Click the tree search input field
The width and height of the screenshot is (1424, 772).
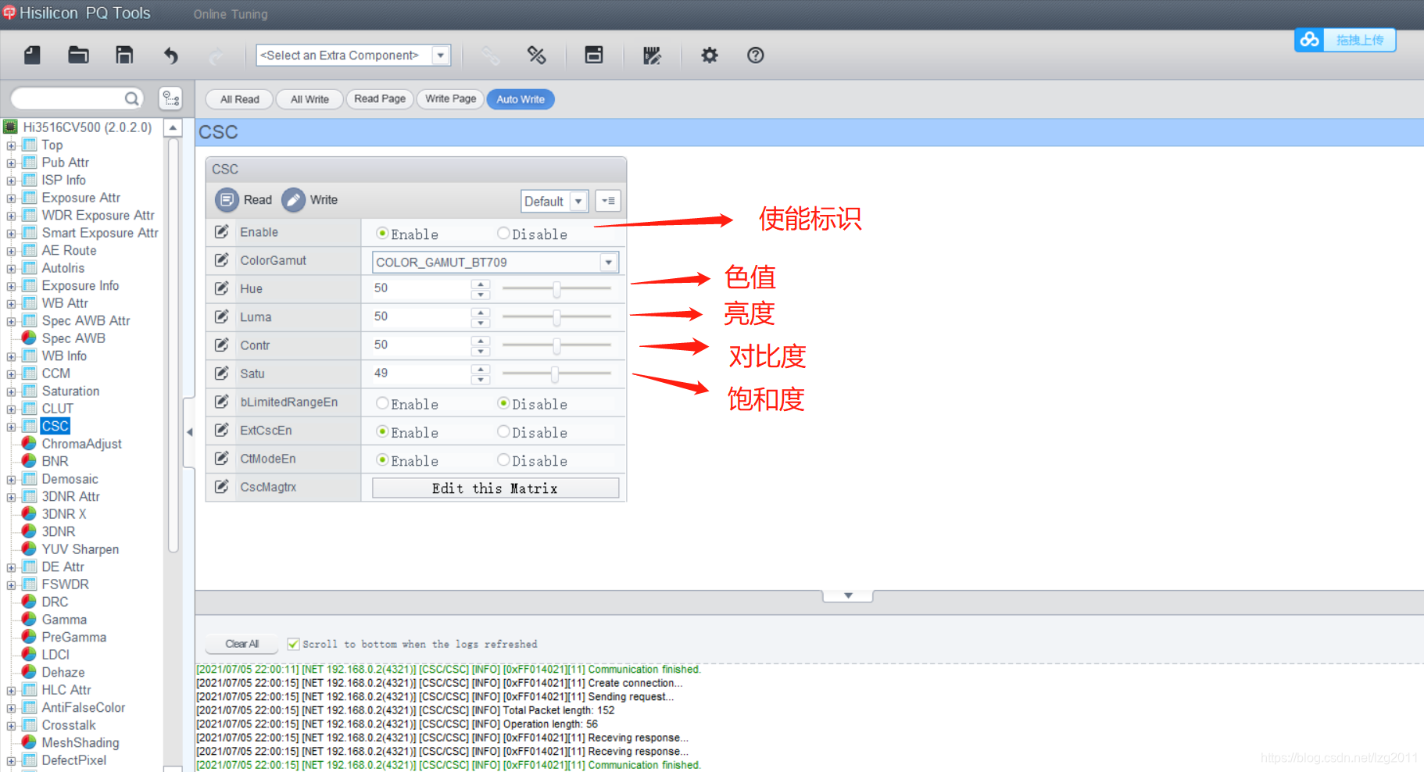pyautogui.click(x=69, y=98)
